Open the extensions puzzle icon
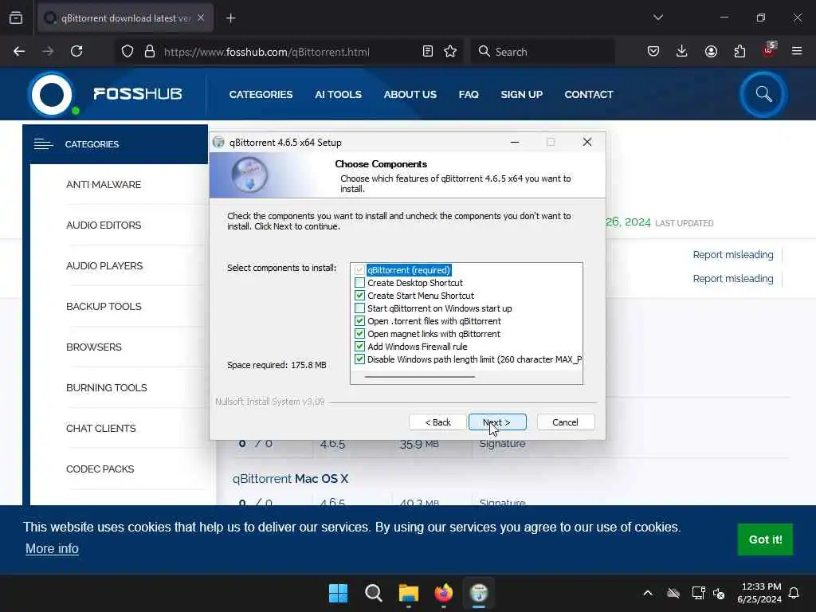Screen dimensions: 816x612 point(739,51)
